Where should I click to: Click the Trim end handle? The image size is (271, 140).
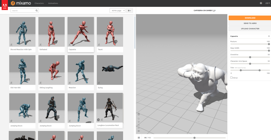point(260,70)
